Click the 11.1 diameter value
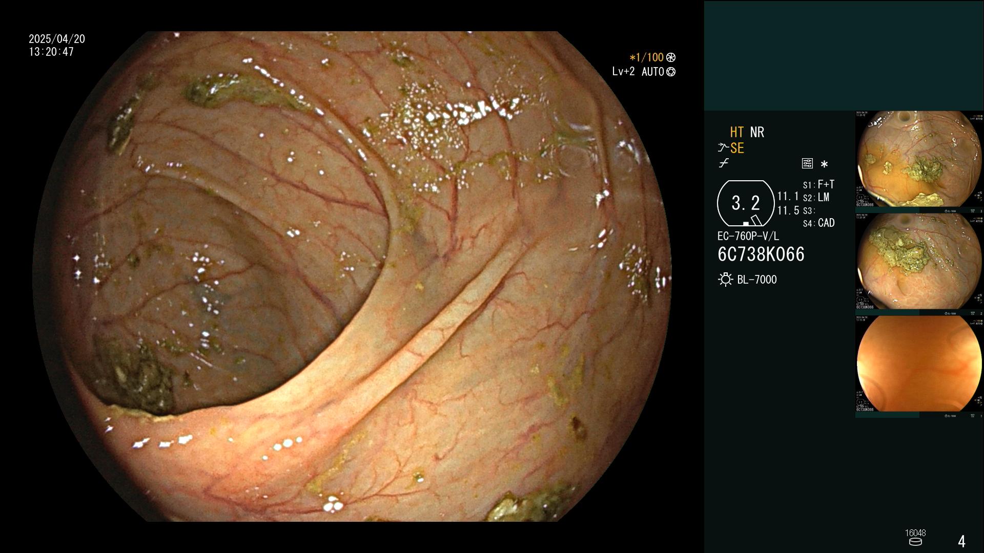Screen dimensions: 984x553 pos(788,196)
